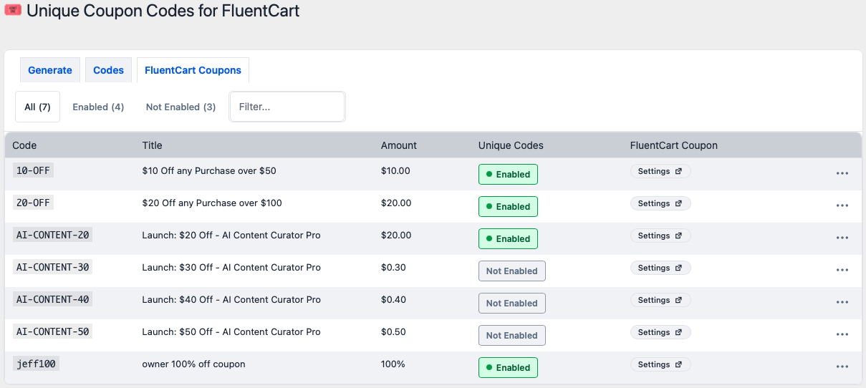Click the Unique Codes column header
This screenshot has width=866, height=388.
(511, 145)
